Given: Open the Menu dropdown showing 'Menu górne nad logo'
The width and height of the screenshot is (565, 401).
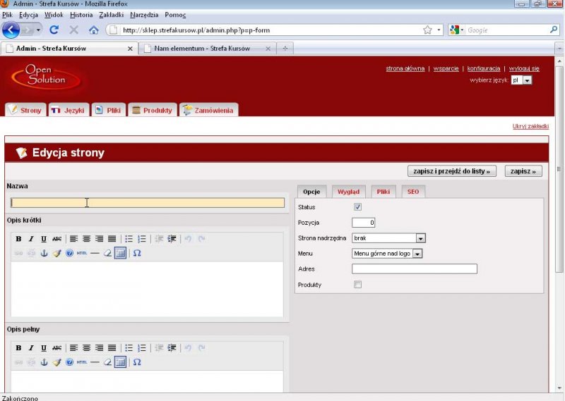Looking at the screenshot, I should pyautogui.click(x=417, y=254).
